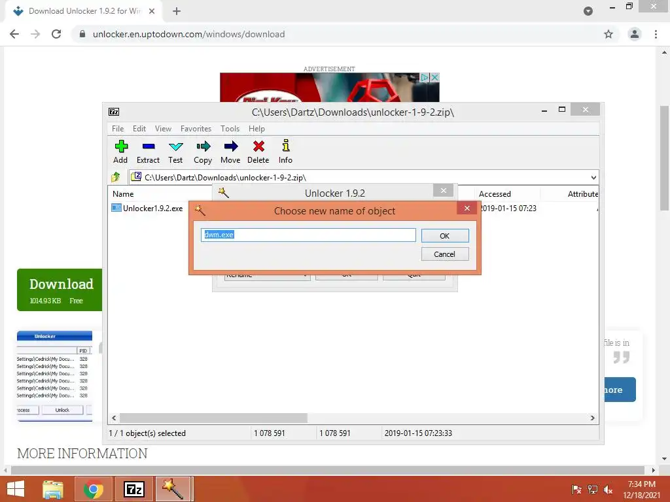
Task: Click the muted volume tray icon
Action: 608,490
